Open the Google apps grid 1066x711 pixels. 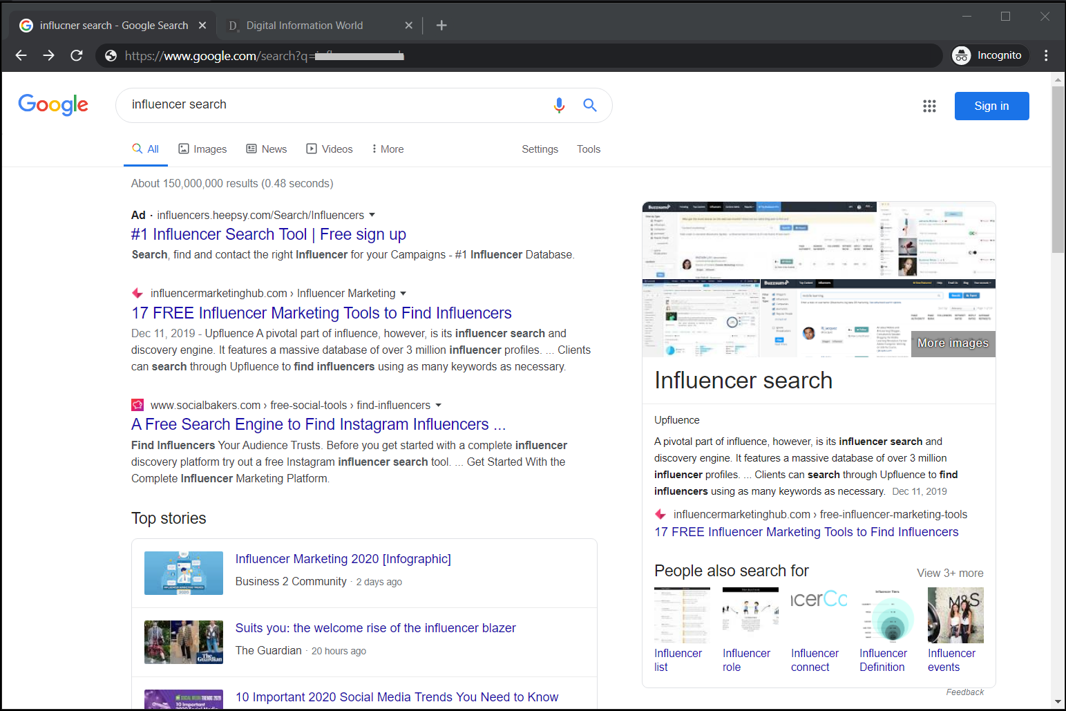(929, 106)
